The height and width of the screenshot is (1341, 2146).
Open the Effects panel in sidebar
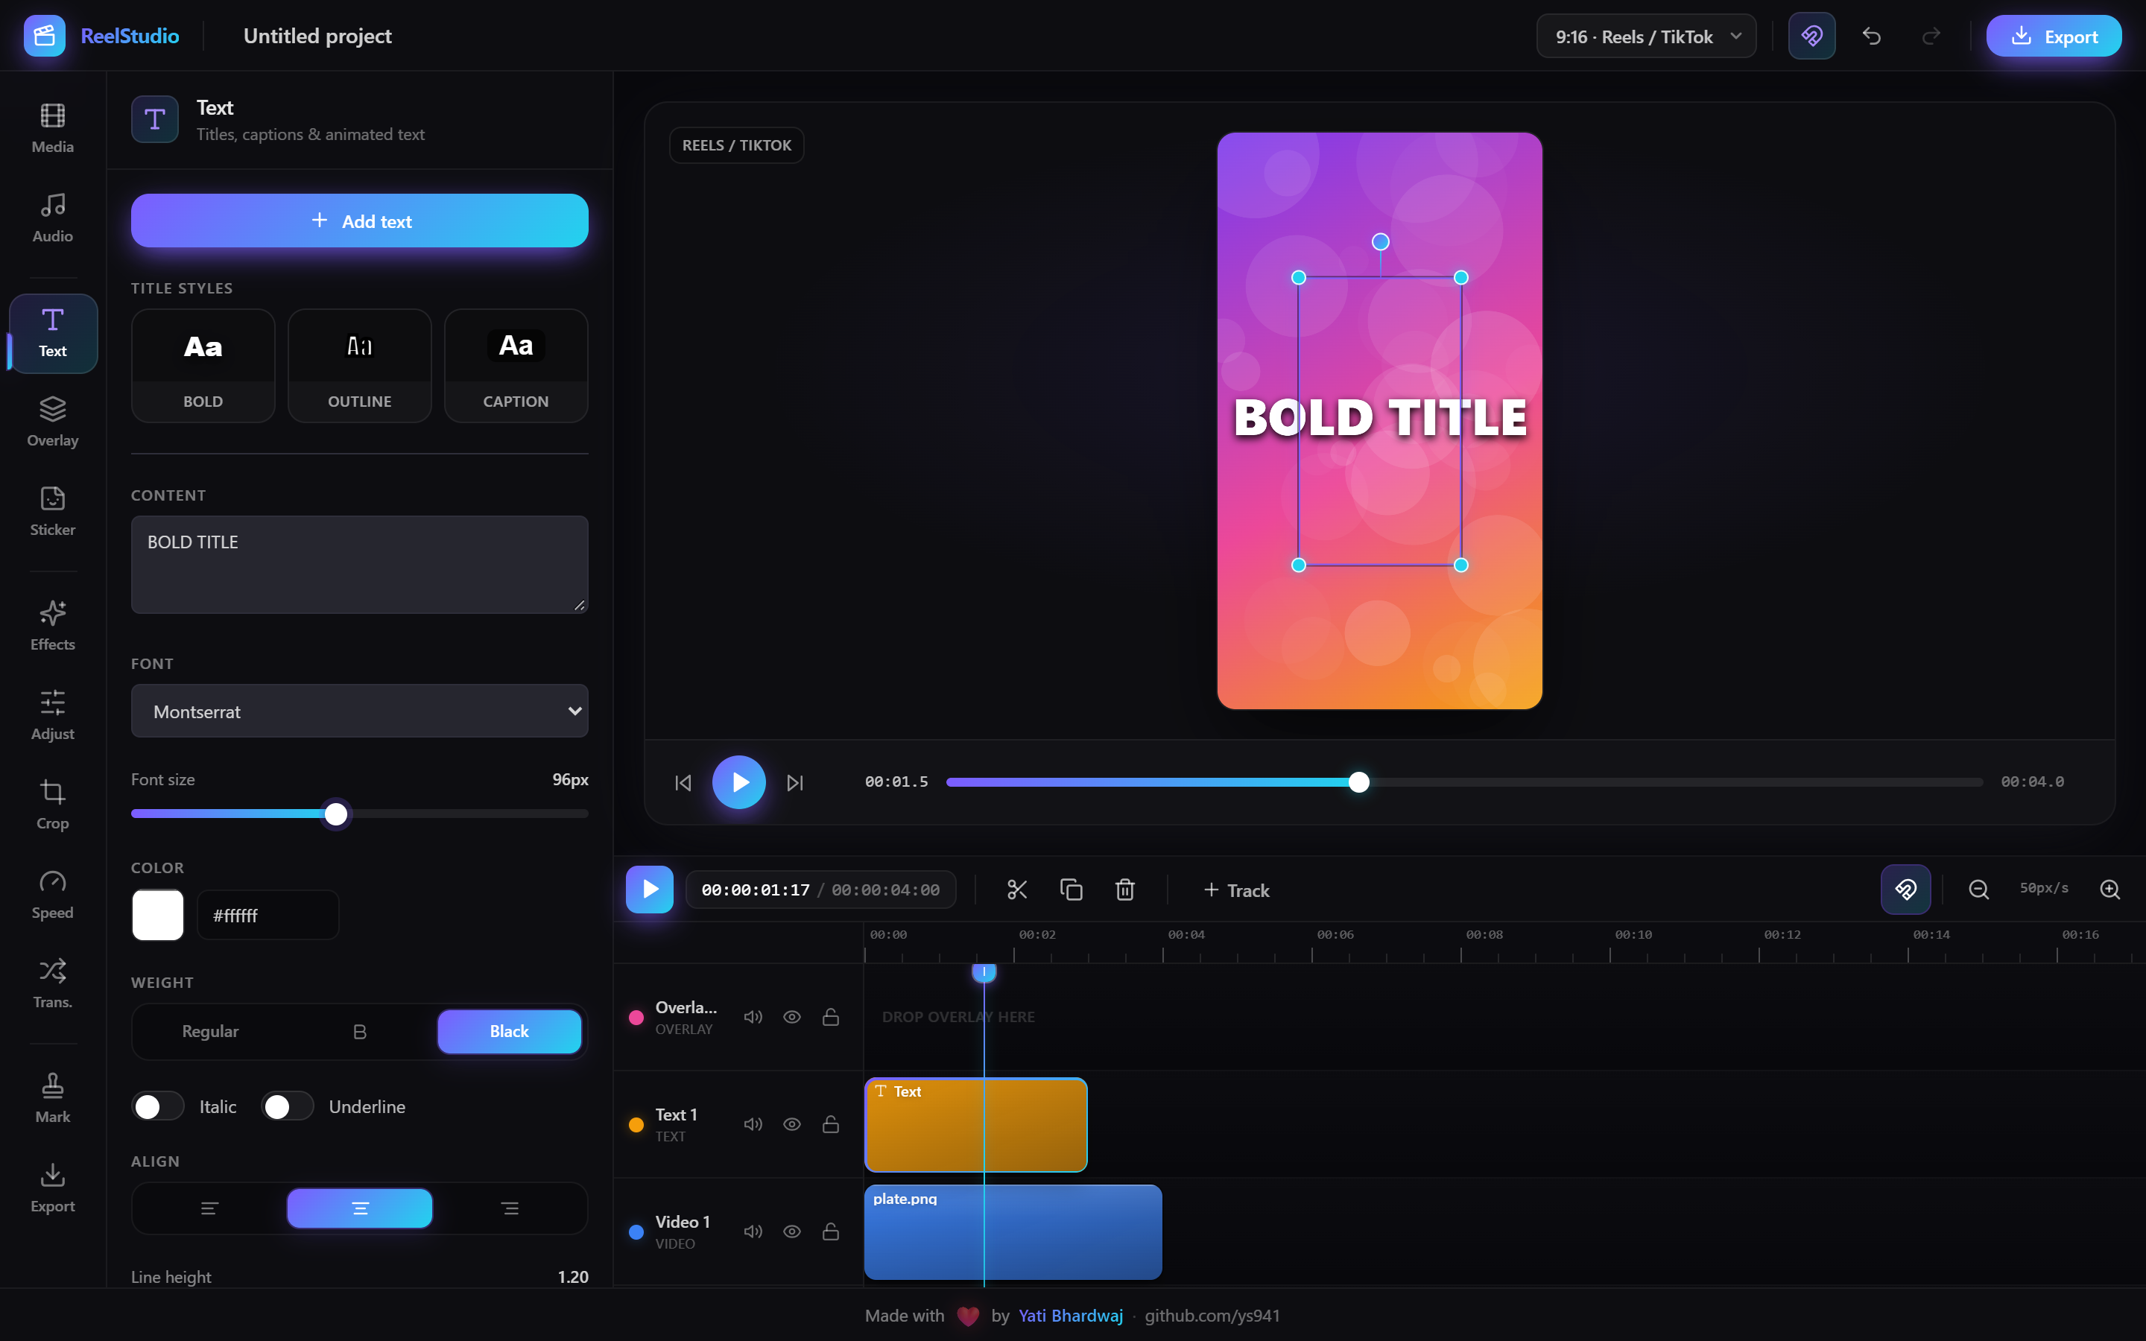52,626
